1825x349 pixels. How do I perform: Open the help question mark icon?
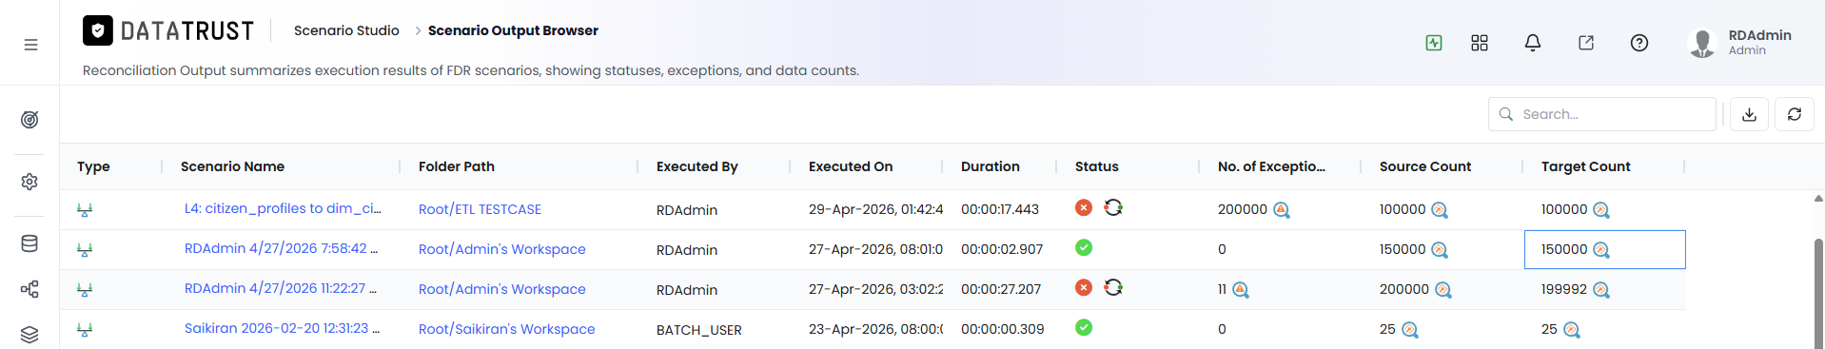(1639, 43)
